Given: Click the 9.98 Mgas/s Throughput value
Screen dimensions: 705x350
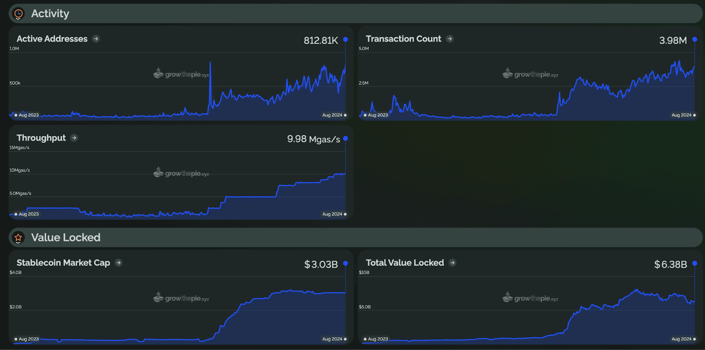Looking at the screenshot, I should coord(313,139).
